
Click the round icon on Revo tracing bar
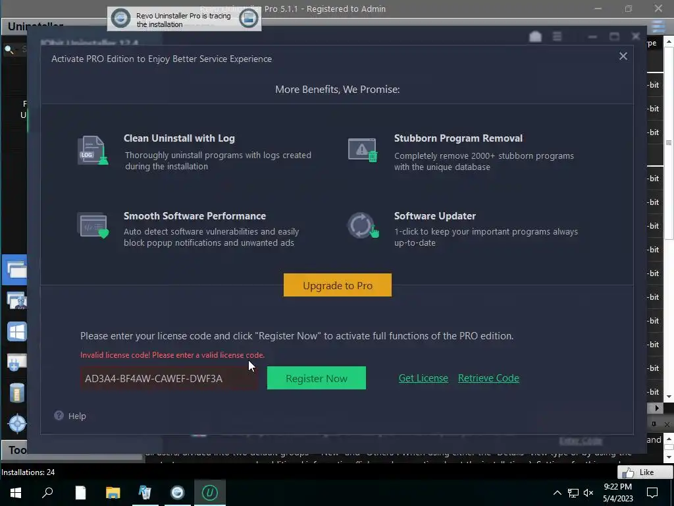coord(120,18)
